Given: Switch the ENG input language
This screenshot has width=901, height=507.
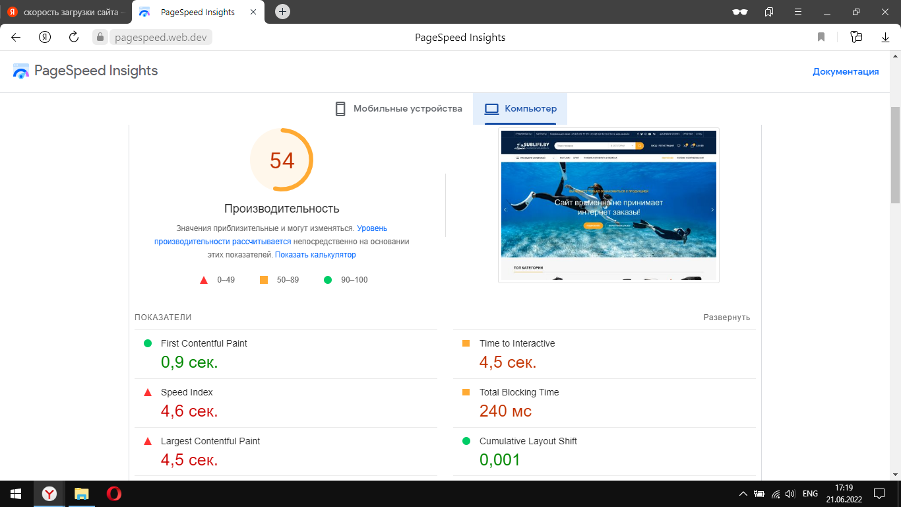Looking at the screenshot, I should 810,494.
